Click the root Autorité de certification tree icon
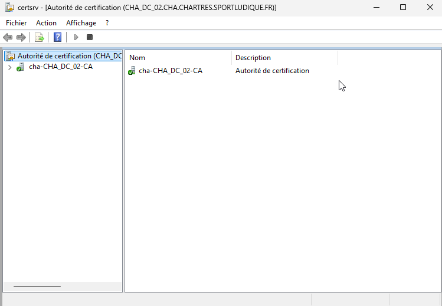 9,56
